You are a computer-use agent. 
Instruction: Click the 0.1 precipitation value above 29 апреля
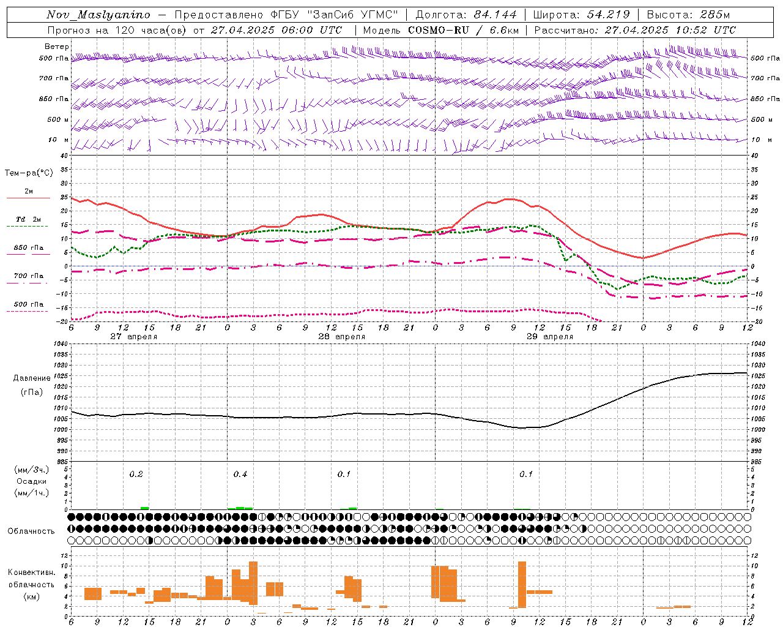coord(526,475)
